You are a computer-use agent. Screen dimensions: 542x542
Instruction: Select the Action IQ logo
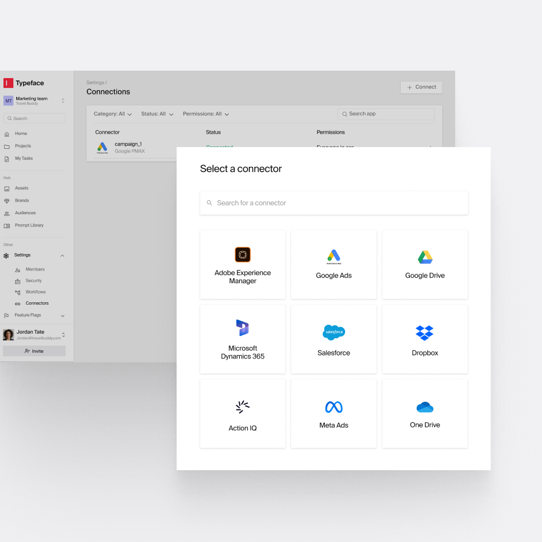(242, 407)
